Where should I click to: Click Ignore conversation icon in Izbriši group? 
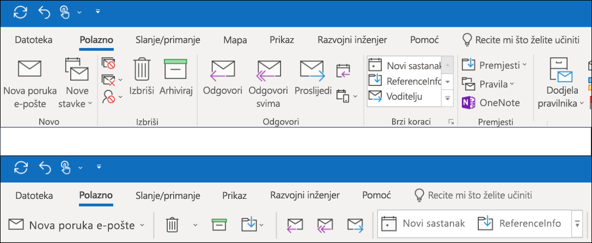pyautogui.click(x=108, y=63)
